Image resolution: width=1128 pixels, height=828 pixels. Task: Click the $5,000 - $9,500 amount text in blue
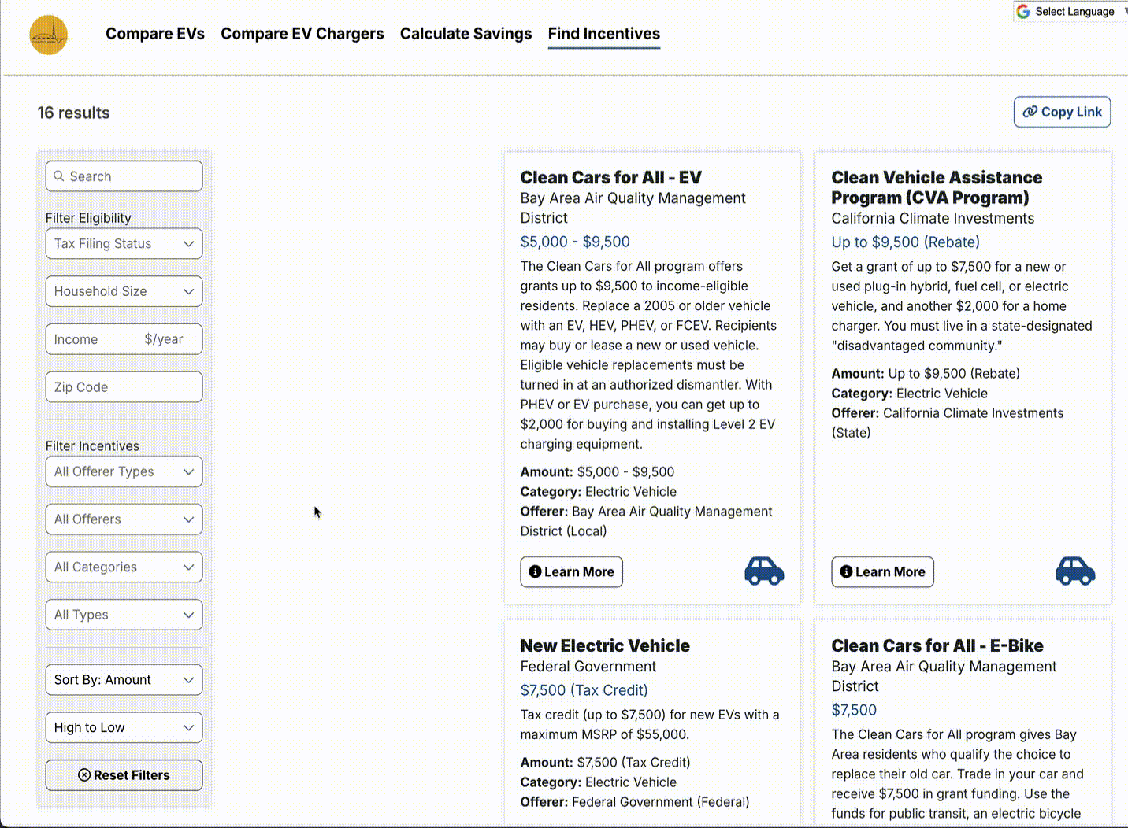(575, 242)
